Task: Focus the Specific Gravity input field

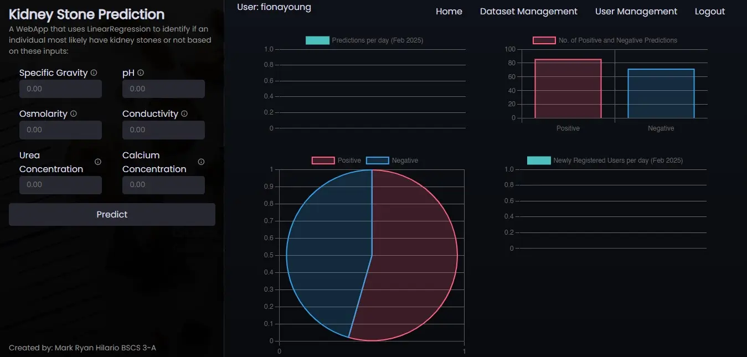Action: pos(60,89)
